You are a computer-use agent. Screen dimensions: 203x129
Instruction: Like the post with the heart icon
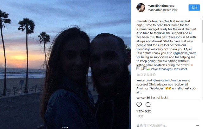pyautogui.click(x=139, y=105)
